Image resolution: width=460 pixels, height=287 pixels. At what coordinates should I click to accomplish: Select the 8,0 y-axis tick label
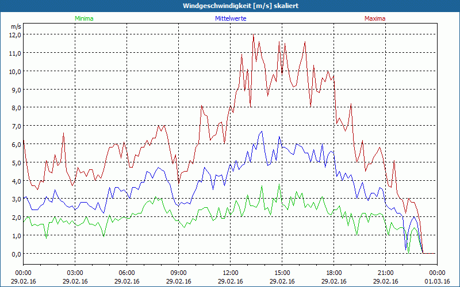click(x=15, y=108)
